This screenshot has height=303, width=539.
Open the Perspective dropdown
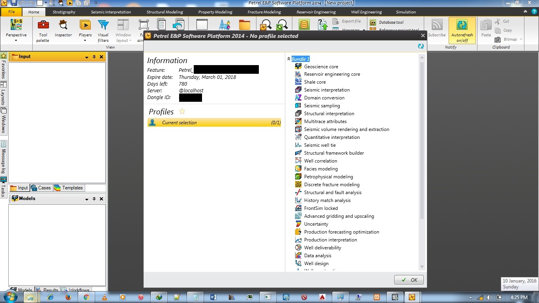click(16, 31)
